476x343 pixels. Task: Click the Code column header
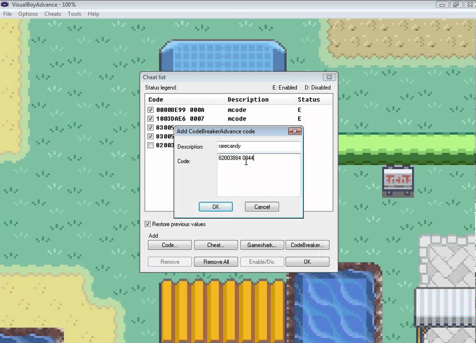(x=185, y=100)
